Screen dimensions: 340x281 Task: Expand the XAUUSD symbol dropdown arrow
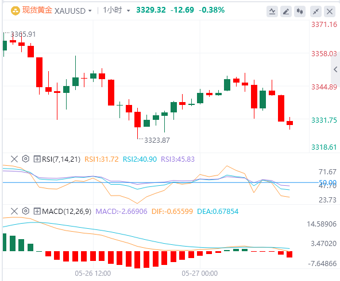(x=90, y=10)
